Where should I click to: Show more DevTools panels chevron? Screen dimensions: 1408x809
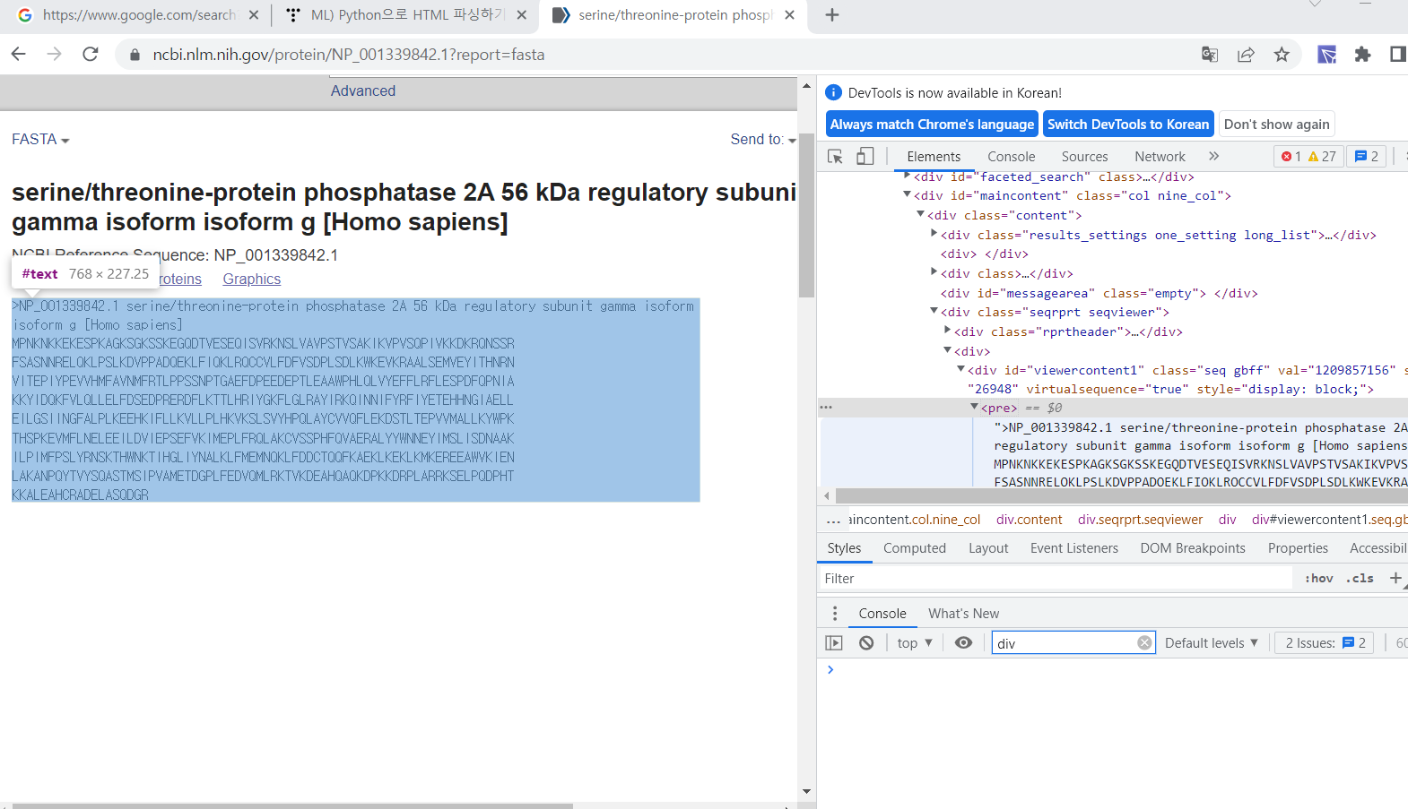(1213, 156)
